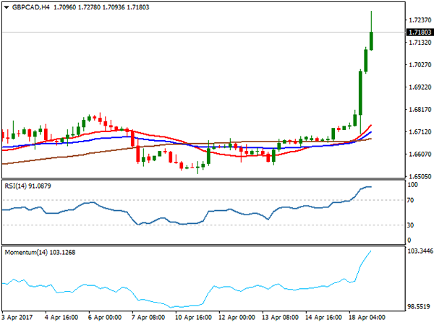
Task: Click price axis value 1.72370
Action: 420,20
